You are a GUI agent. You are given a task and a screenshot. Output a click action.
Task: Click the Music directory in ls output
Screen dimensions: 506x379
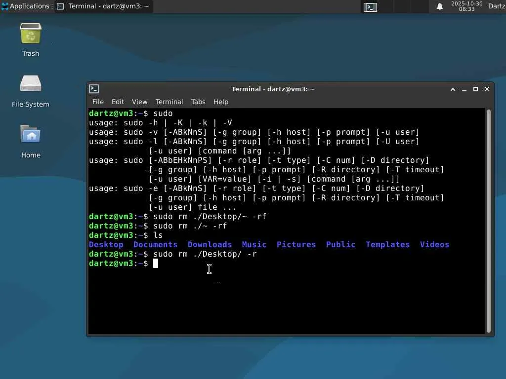click(x=254, y=245)
